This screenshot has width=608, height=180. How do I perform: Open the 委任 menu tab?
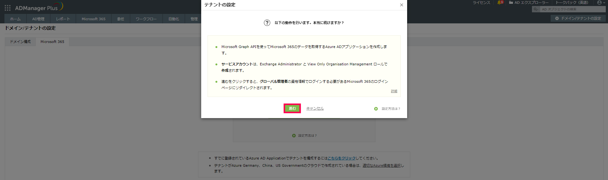pos(121,19)
